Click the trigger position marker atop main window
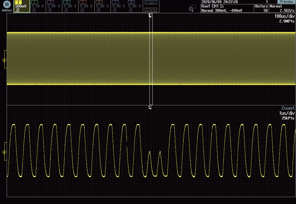This screenshot has height=204, width=296. click(150, 16)
